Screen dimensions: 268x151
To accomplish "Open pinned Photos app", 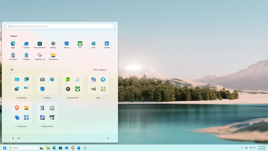I will 67,45.
